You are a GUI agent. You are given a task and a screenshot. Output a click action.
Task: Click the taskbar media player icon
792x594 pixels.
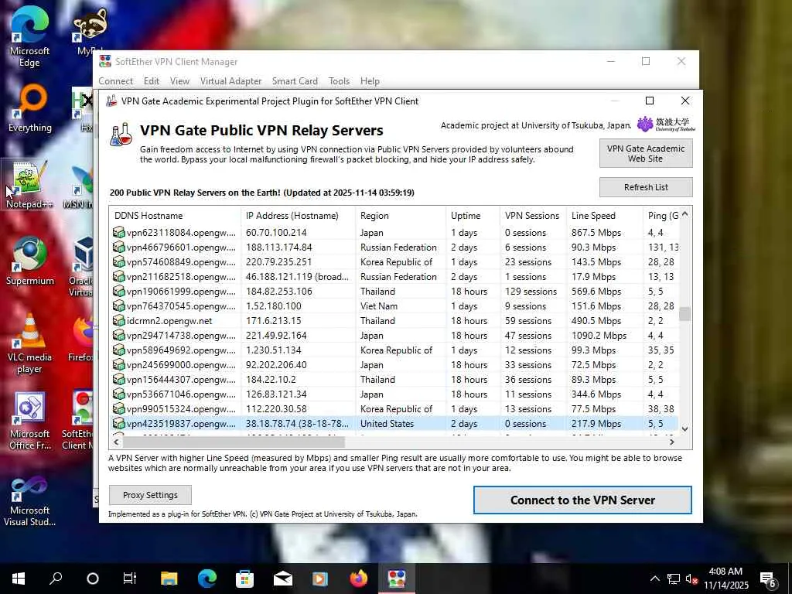[x=320, y=579]
